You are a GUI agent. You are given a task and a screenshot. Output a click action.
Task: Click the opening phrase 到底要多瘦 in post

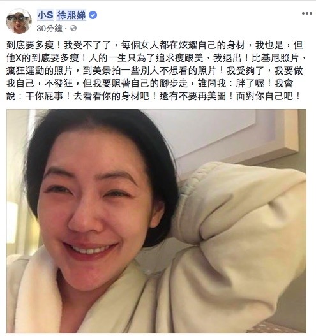30,45
